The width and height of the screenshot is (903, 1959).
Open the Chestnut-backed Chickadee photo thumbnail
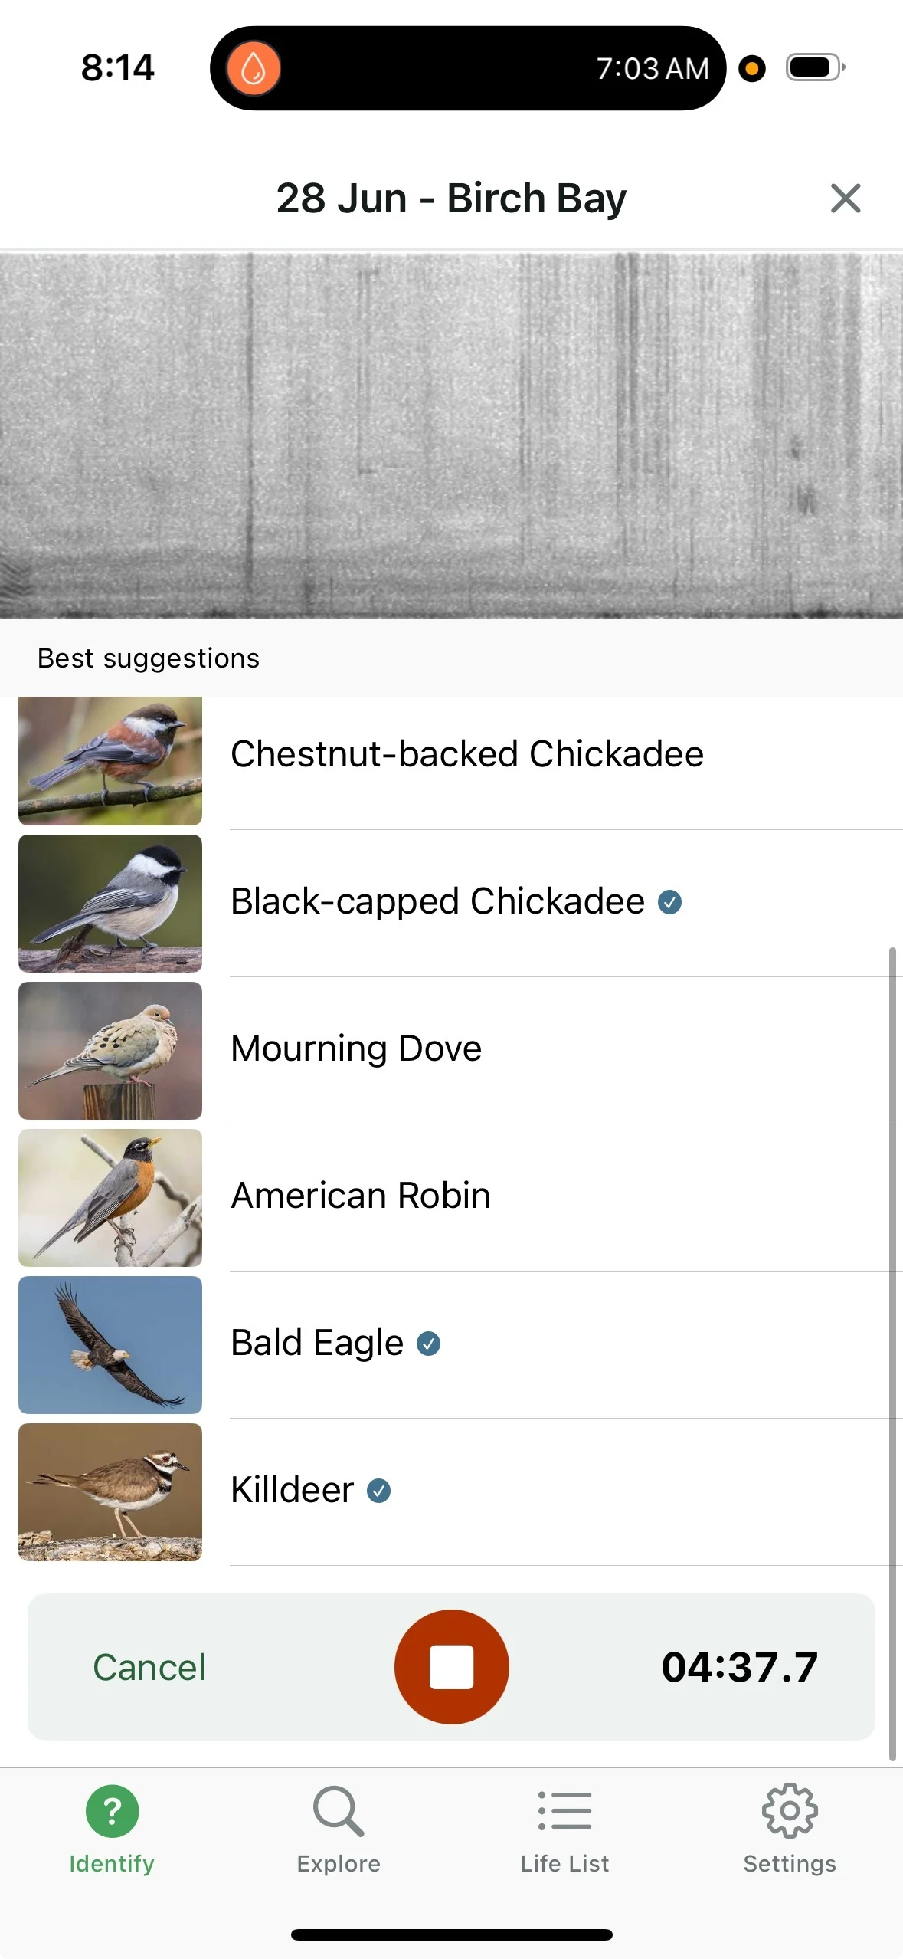pos(110,760)
